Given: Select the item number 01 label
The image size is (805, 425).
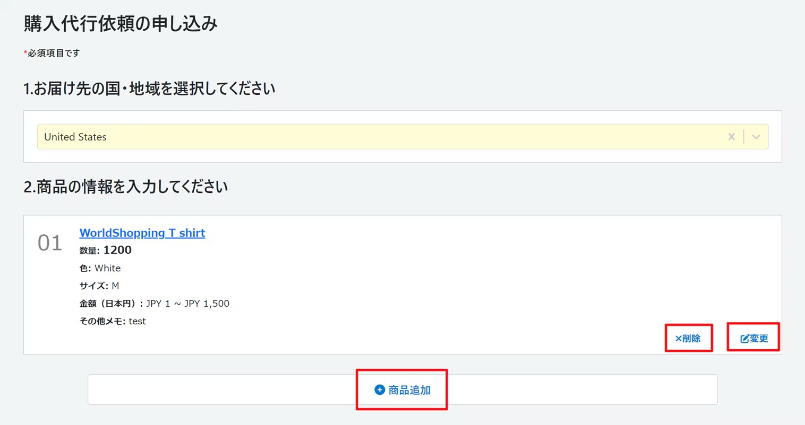Looking at the screenshot, I should click(49, 243).
